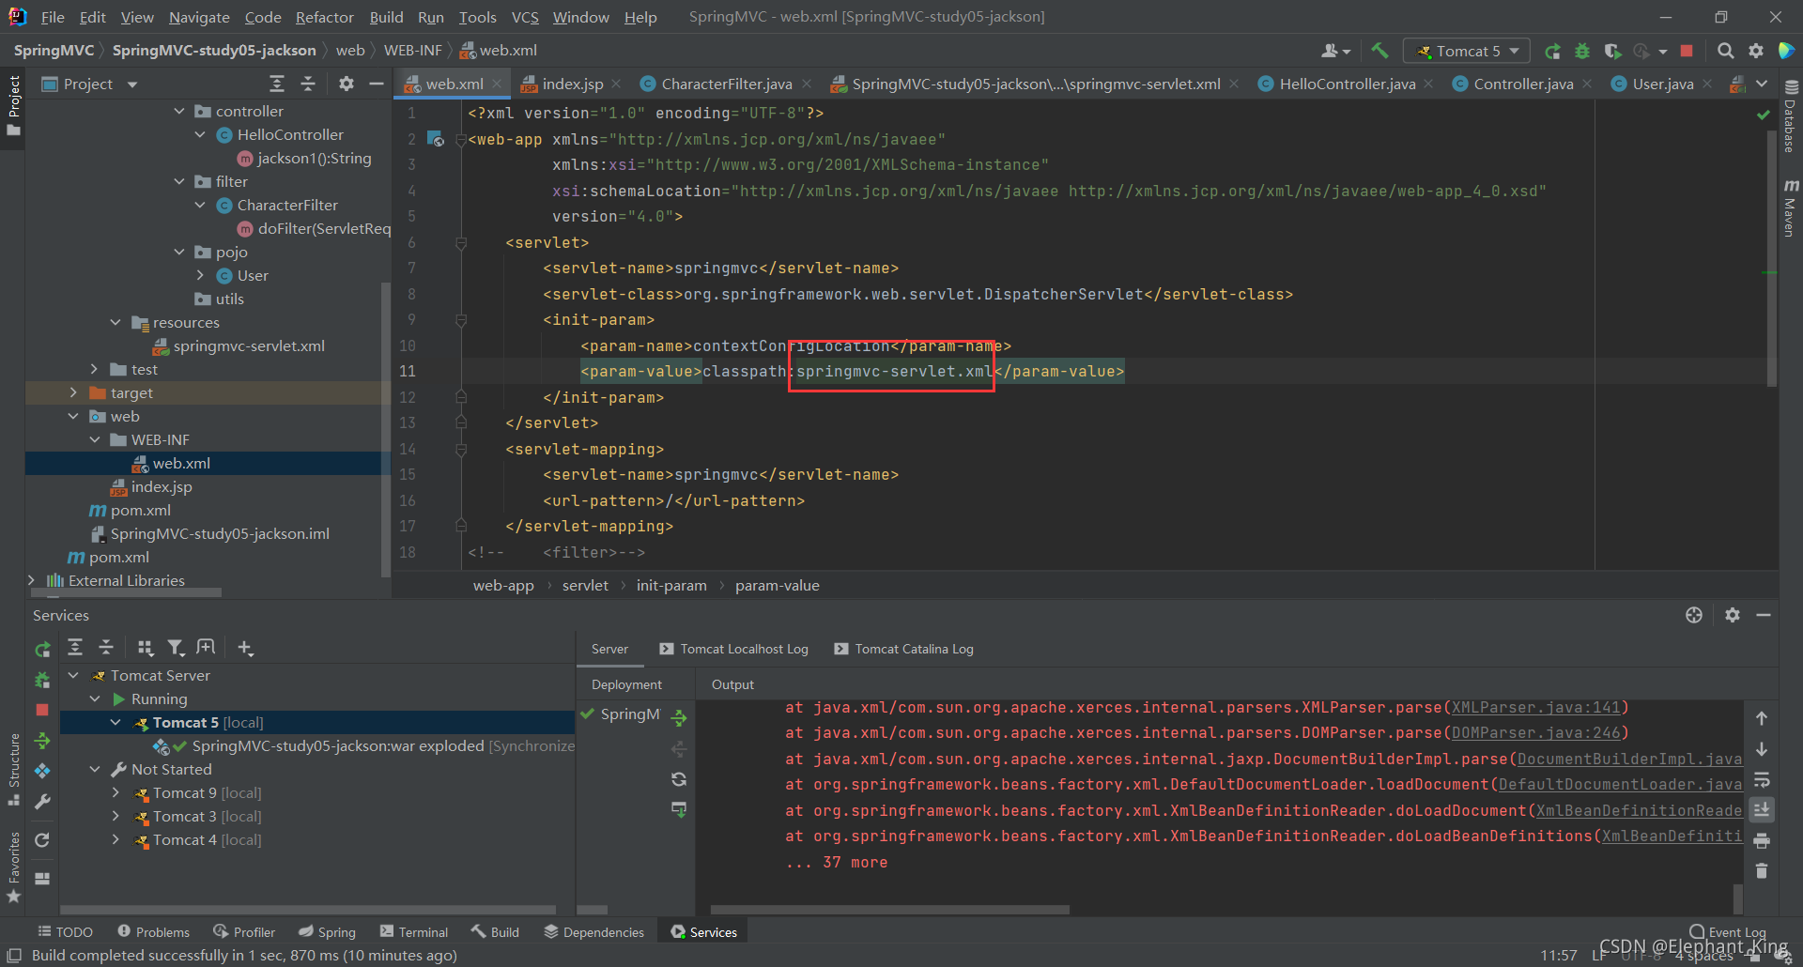Switch to index.jsp editor tab

572,84
